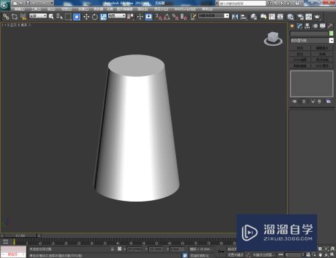
Task: Select the Select and Link tool
Action: (6, 17)
